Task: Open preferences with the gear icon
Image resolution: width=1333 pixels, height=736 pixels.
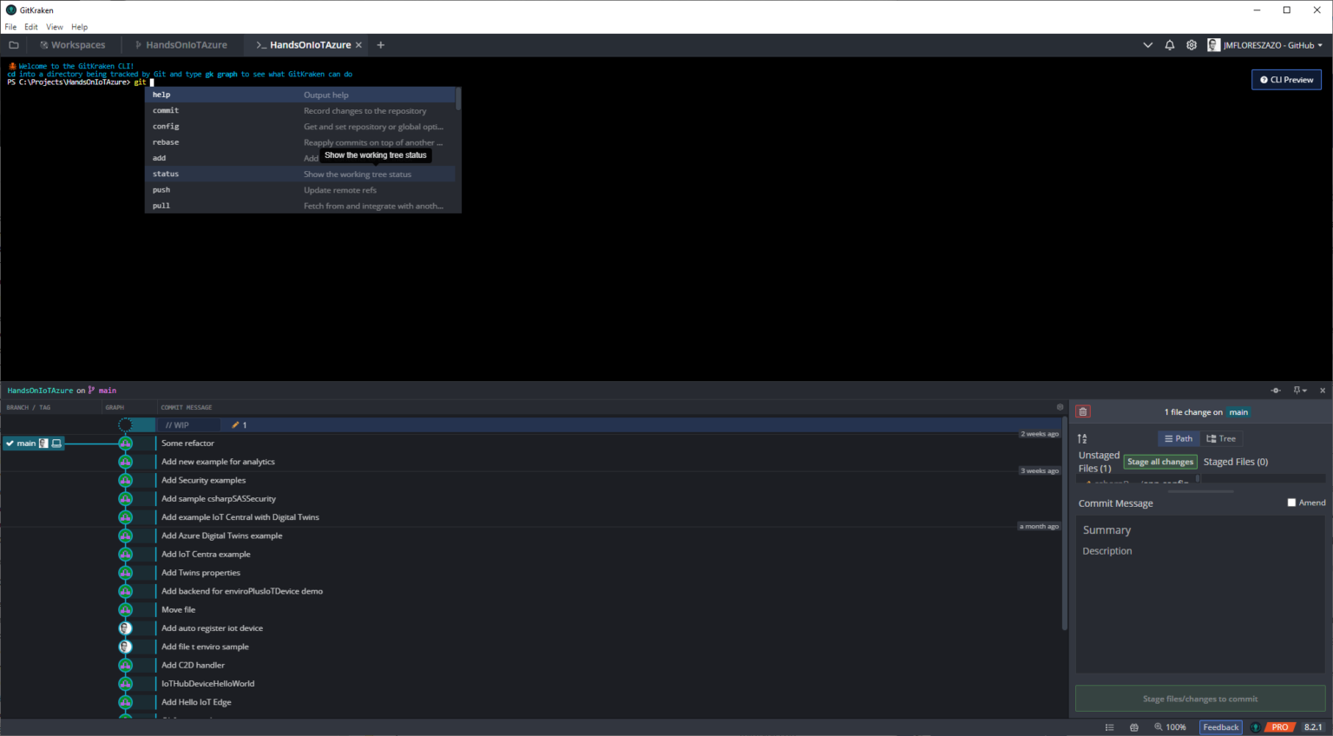Action: click(1192, 45)
